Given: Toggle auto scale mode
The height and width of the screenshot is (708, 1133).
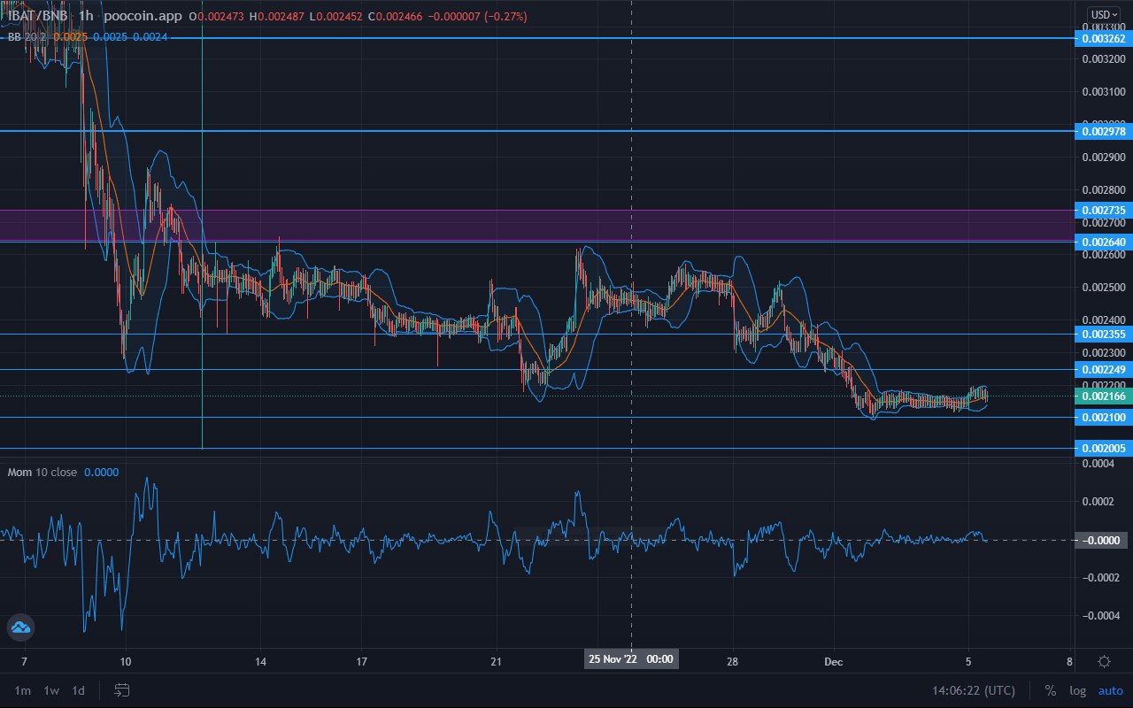Looking at the screenshot, I should coord(1110,690).
